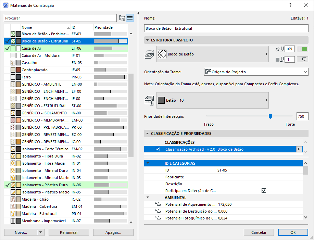Click the Renomear button
The width and height of the screenshot is (314, 240).
tap(69, 232)
